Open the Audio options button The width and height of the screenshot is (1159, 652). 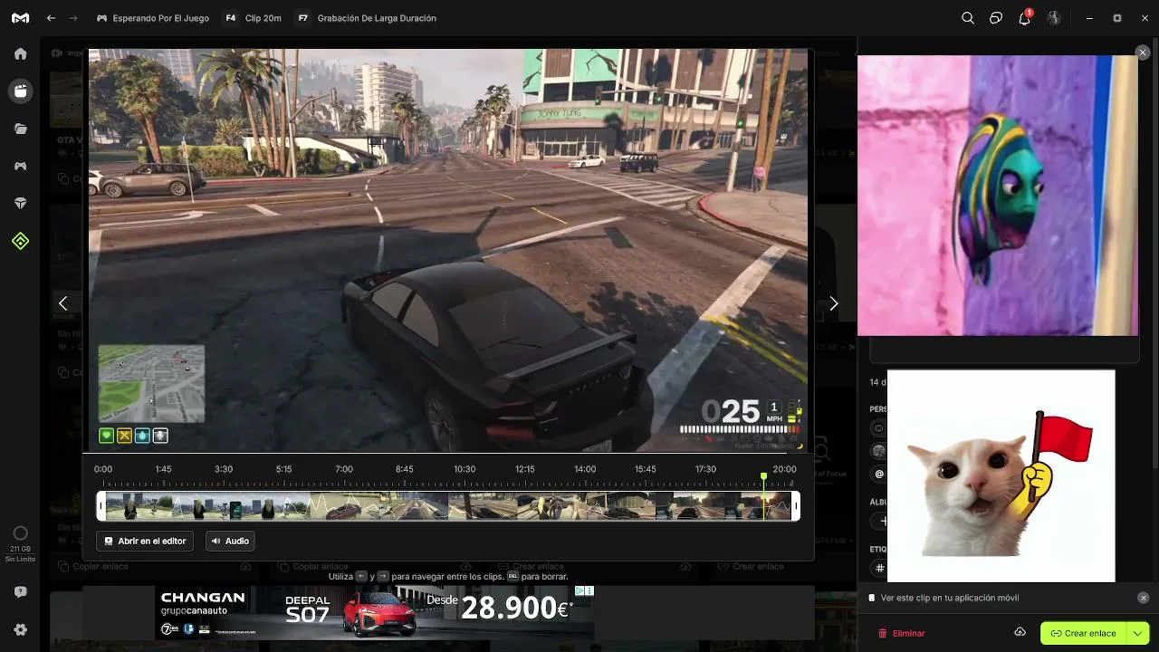(x=230, y=541)
